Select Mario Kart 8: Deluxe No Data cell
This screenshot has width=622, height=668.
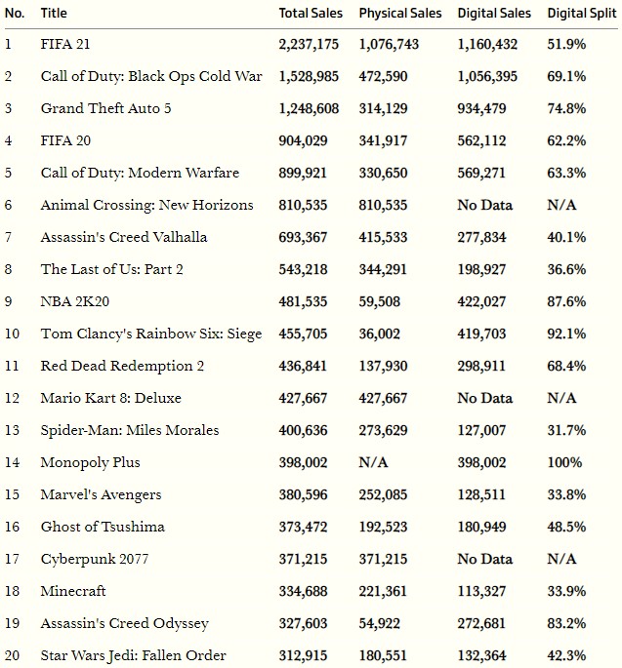pos(484,398)
